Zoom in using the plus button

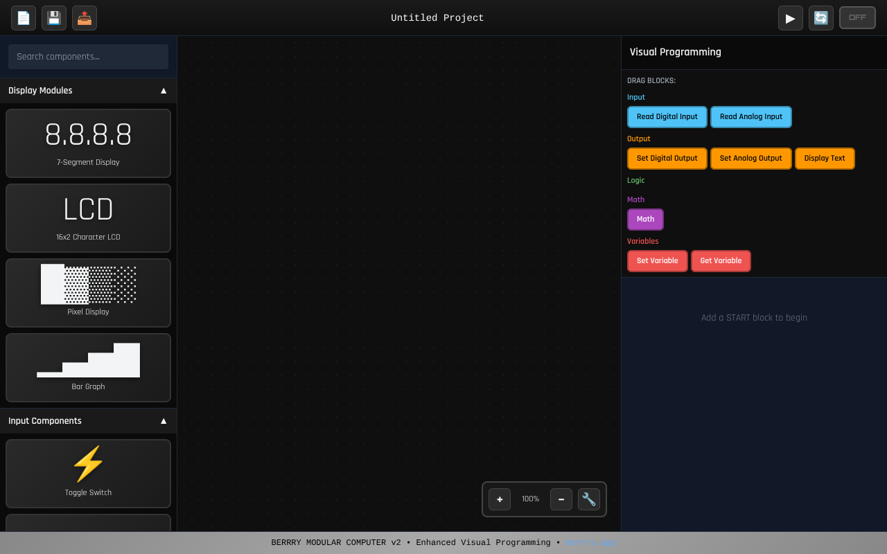click(499, 499)
